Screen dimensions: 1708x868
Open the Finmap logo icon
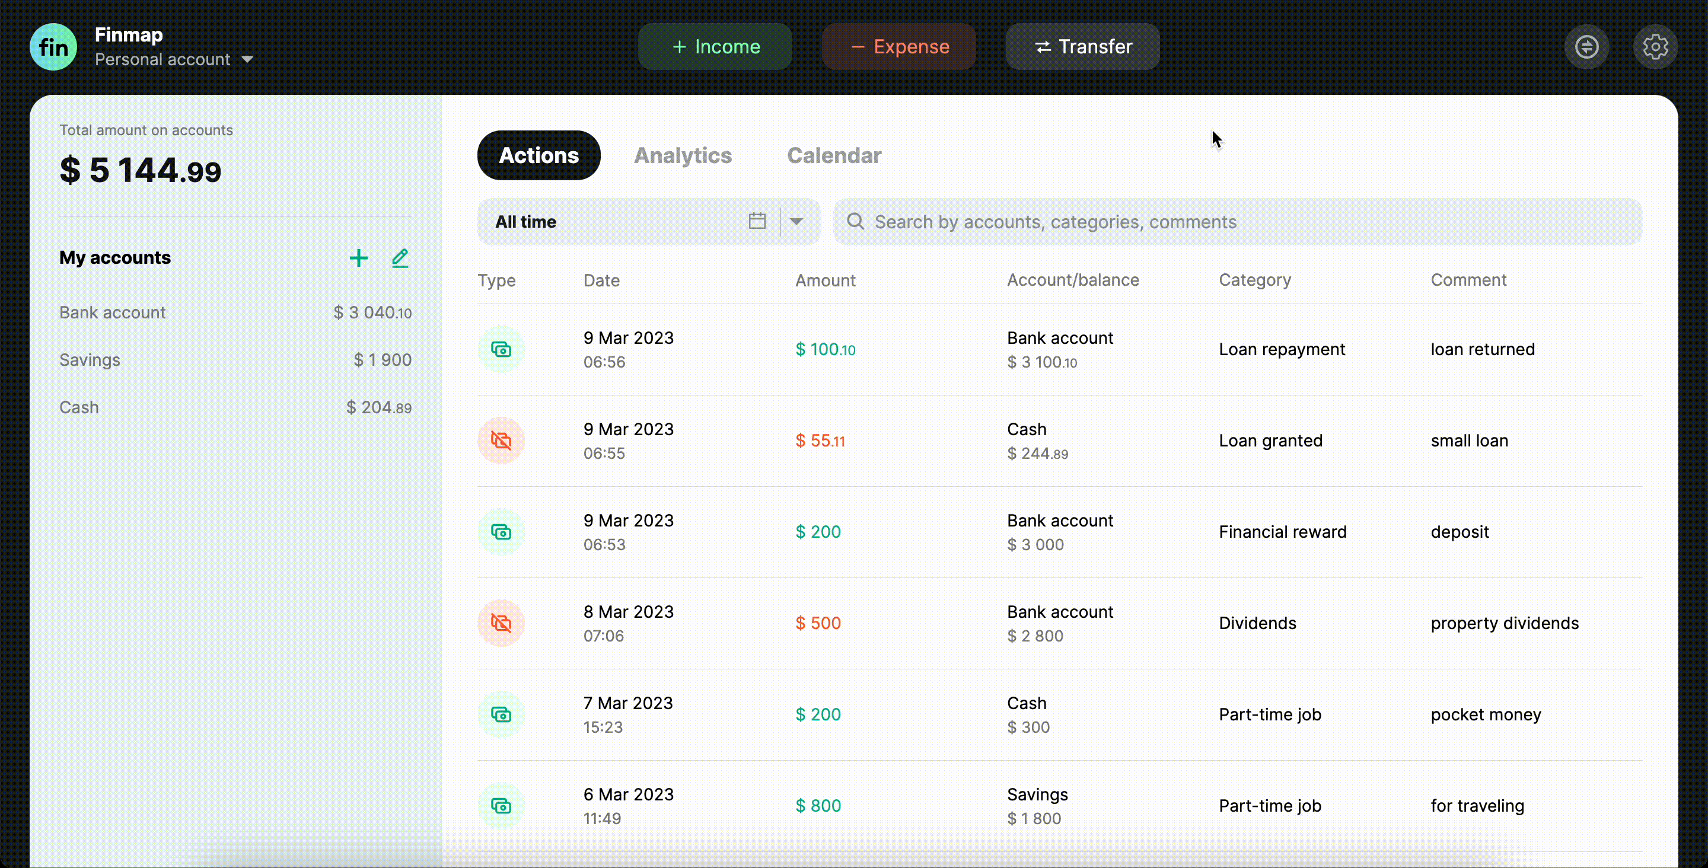[x=53, y=46]
